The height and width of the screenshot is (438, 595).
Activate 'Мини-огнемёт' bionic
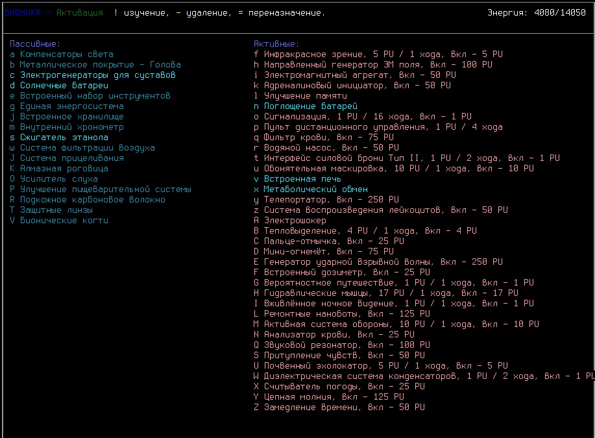pos(324,251)
